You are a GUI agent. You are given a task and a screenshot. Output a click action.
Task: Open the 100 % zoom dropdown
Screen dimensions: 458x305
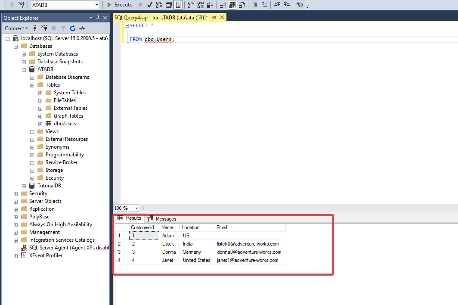(136, 208)
